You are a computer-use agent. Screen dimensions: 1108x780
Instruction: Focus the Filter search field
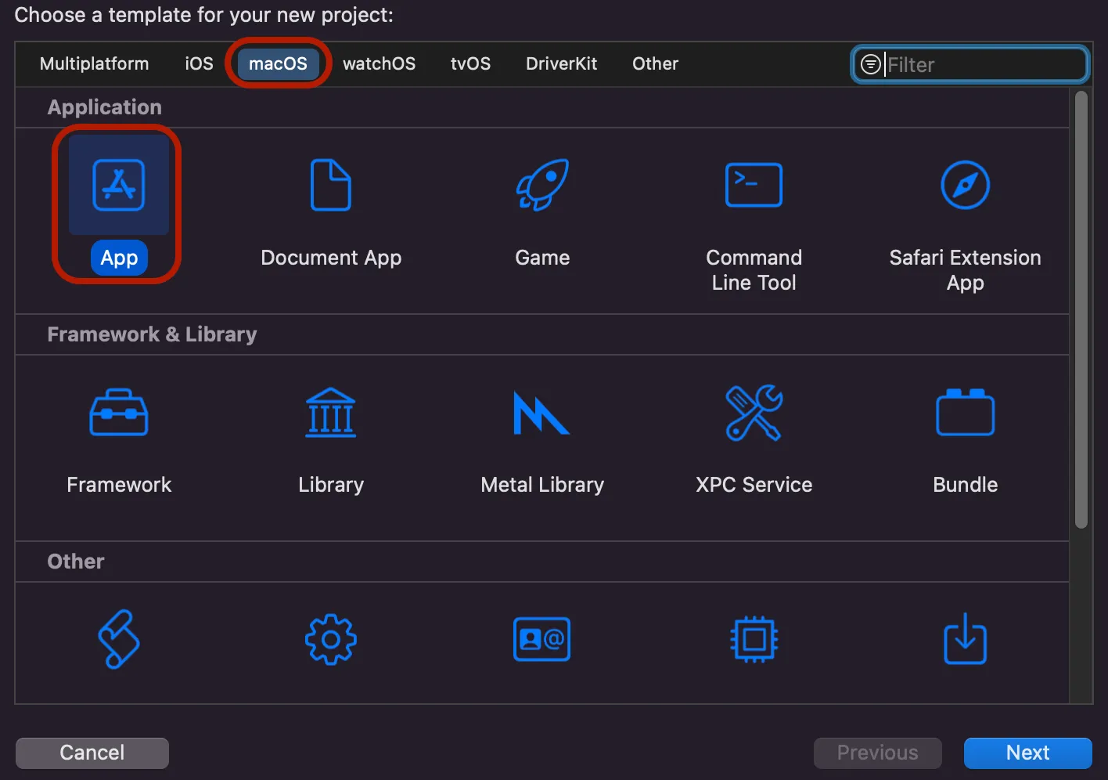(969, 64)
